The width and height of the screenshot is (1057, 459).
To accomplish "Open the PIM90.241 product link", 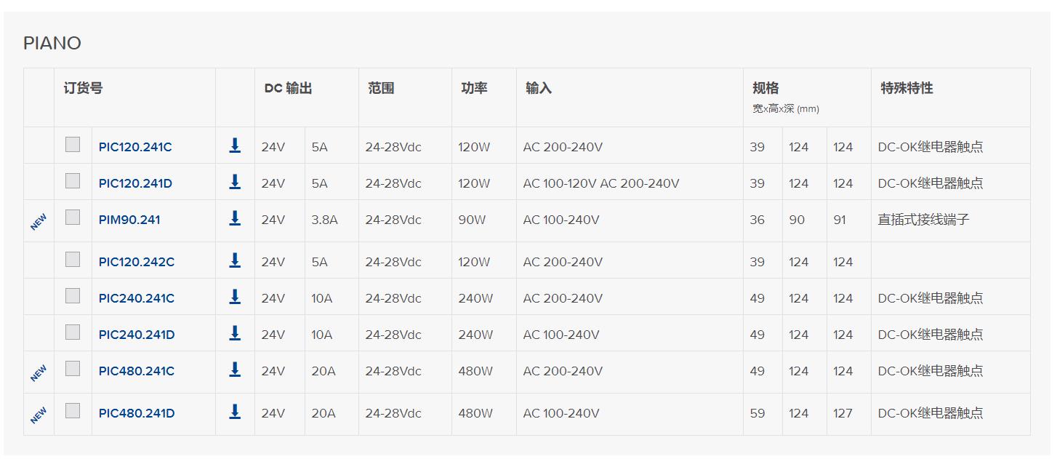I will coord(129,220).
